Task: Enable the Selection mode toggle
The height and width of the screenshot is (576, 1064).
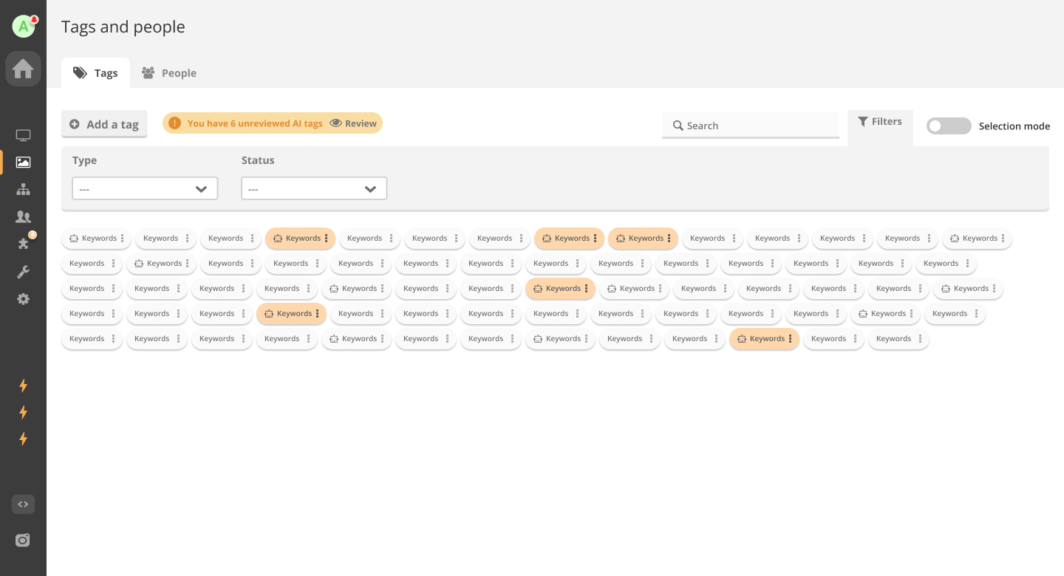Action: pos(949,126)
